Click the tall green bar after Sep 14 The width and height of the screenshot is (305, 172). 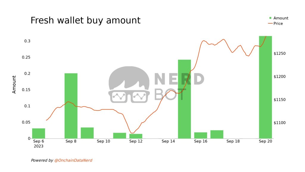(184, 99)
